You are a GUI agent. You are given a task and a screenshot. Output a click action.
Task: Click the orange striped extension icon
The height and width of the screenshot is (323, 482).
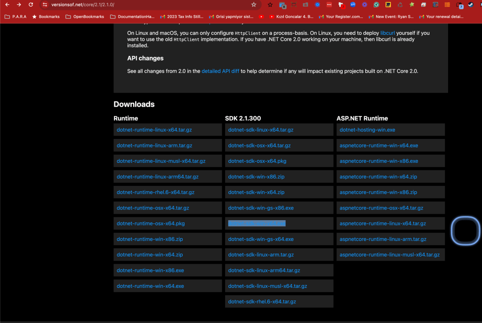(x=447, y=5)
